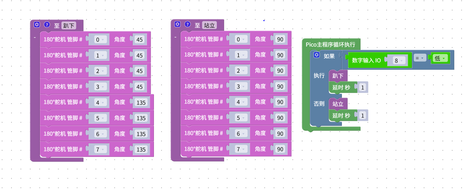
Task: Click the 执行 label on the if block
Action: point(319,76)
